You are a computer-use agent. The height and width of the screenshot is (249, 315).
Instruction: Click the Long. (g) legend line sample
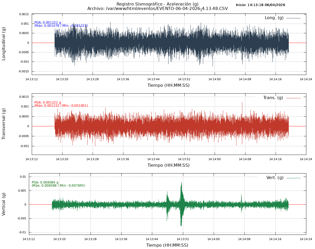[293, 18]
